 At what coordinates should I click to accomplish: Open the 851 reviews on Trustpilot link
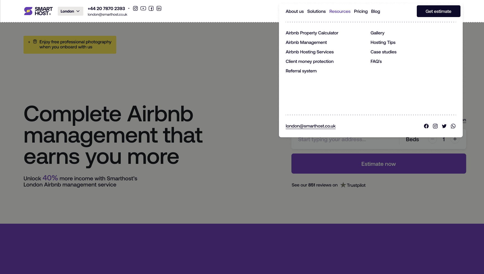pos(329,185)
